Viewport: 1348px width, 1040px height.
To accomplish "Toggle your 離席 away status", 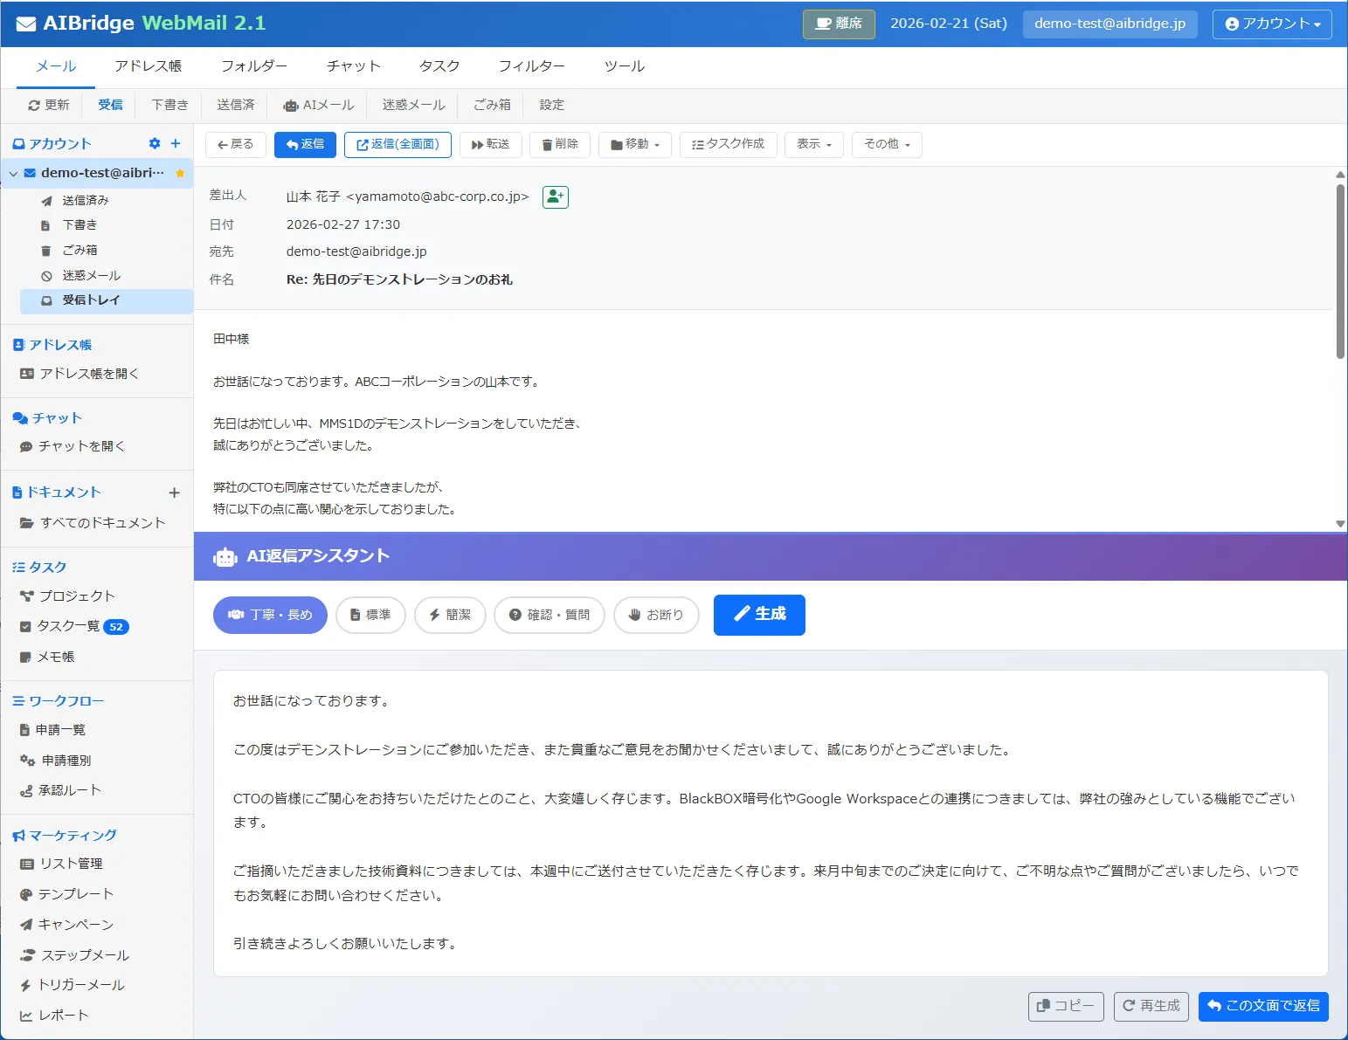I will [x=837, y=24].
